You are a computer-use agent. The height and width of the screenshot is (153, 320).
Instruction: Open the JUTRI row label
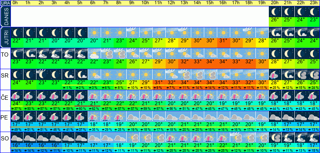[x=5, y=37]
